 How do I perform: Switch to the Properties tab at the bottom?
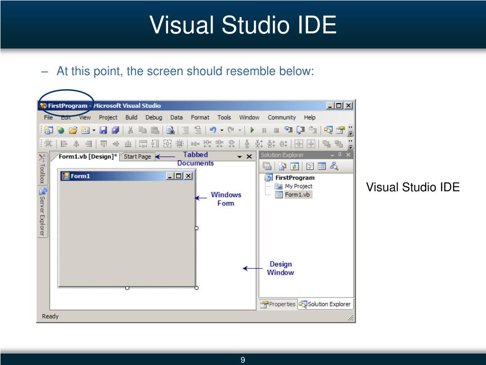pyautogui.click(x=278, y=304)
